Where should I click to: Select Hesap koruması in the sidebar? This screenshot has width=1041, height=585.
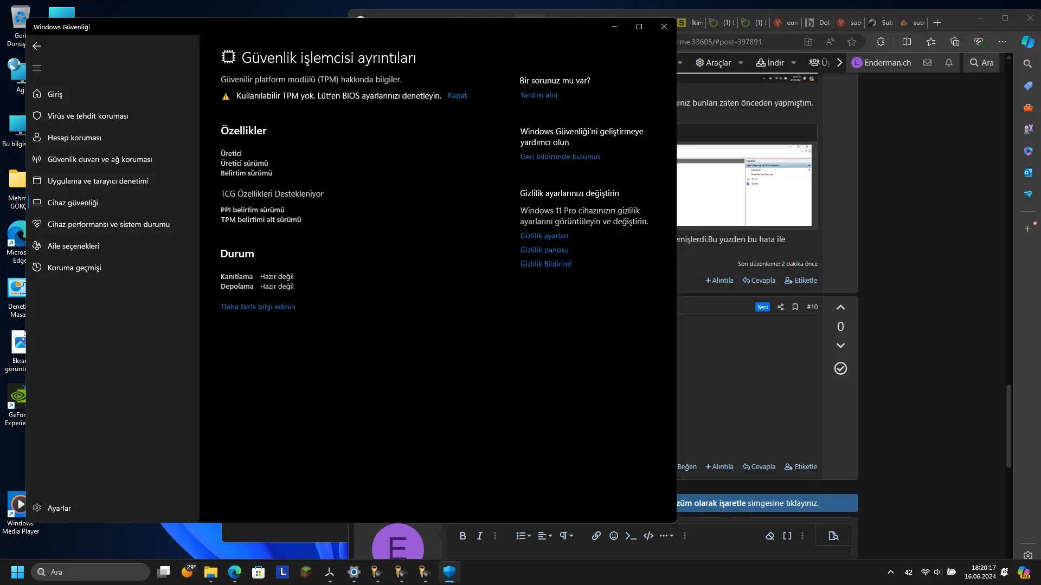point(113,138)
